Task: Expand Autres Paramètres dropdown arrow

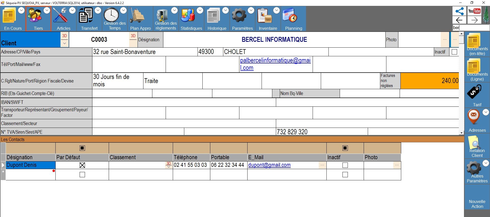Action: pos(486,163)
